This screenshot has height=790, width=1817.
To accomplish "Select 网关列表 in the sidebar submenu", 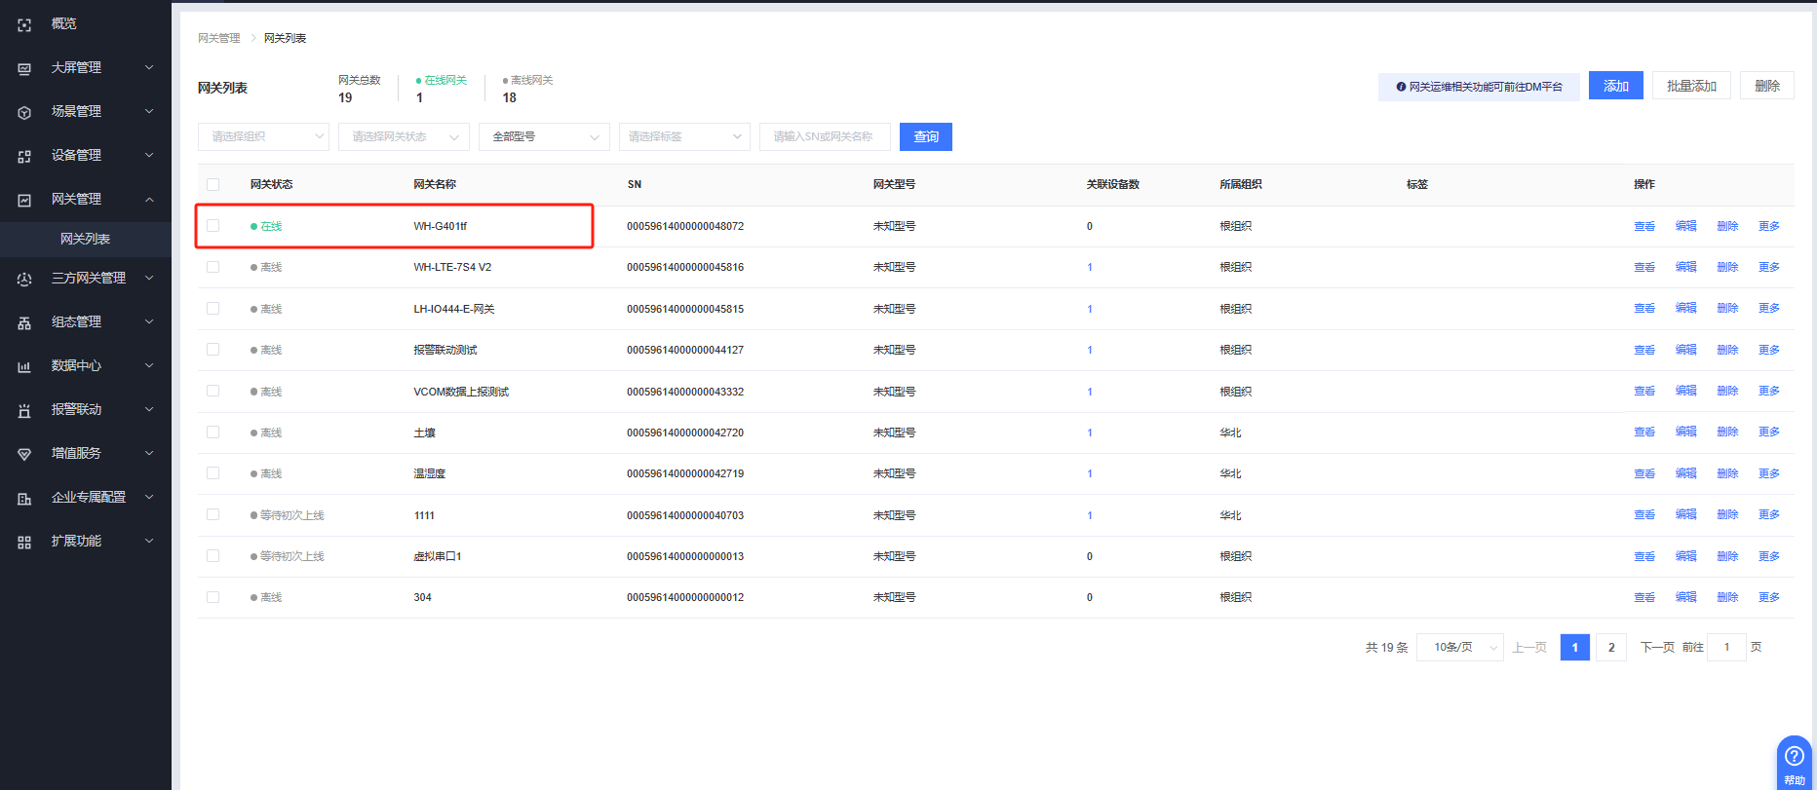I will click(86, 240).
